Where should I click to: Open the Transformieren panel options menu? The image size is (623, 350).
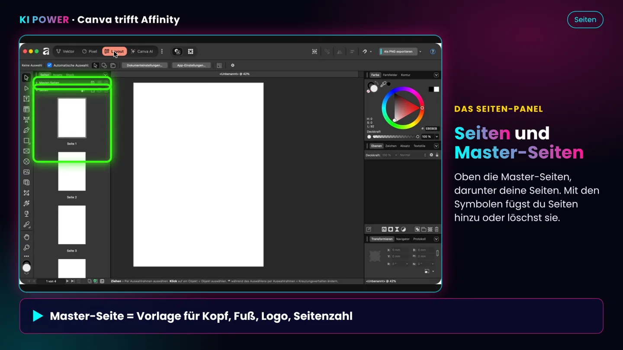tap(436, 239)
